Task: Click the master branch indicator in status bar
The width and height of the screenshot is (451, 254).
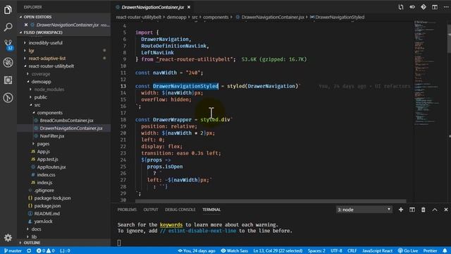Action: coord(13,251)
